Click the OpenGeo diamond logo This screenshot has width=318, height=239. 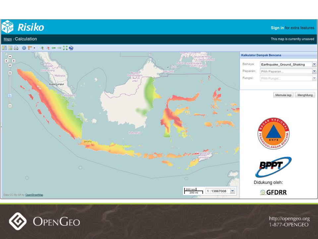point(18,221)
